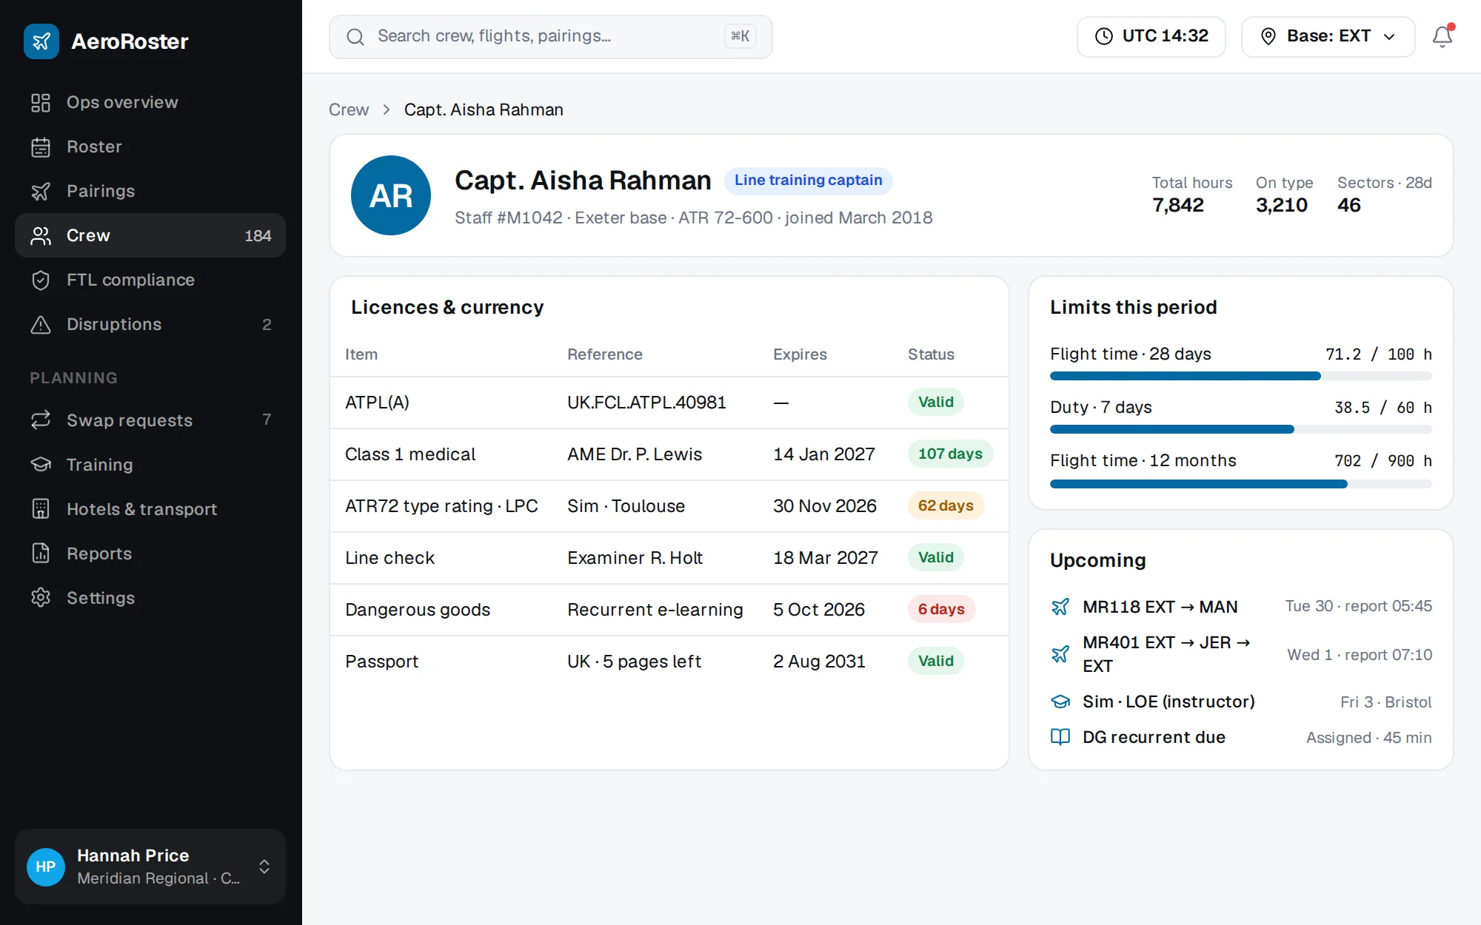This screenshot has width=1481, height=925.
Task: Click Flight time 12 months progress bar
Action: point(1240,484)
